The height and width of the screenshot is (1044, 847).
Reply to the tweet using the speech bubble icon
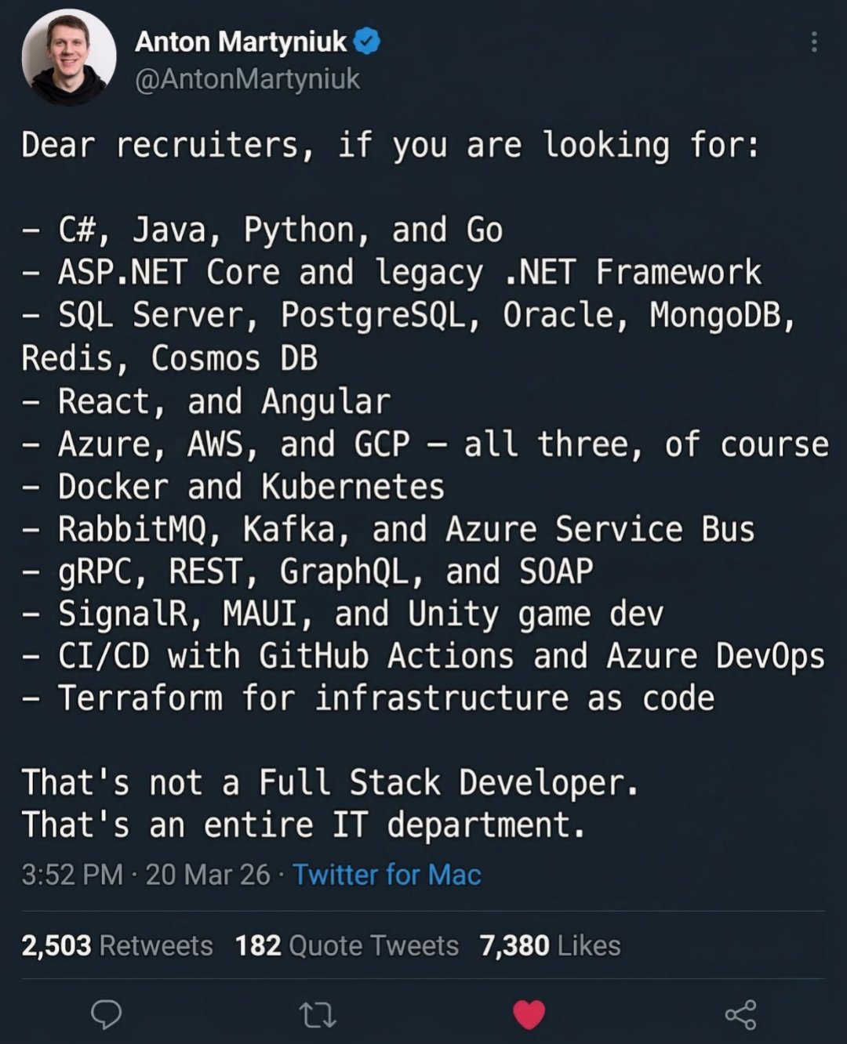[x=107, y=1014]
